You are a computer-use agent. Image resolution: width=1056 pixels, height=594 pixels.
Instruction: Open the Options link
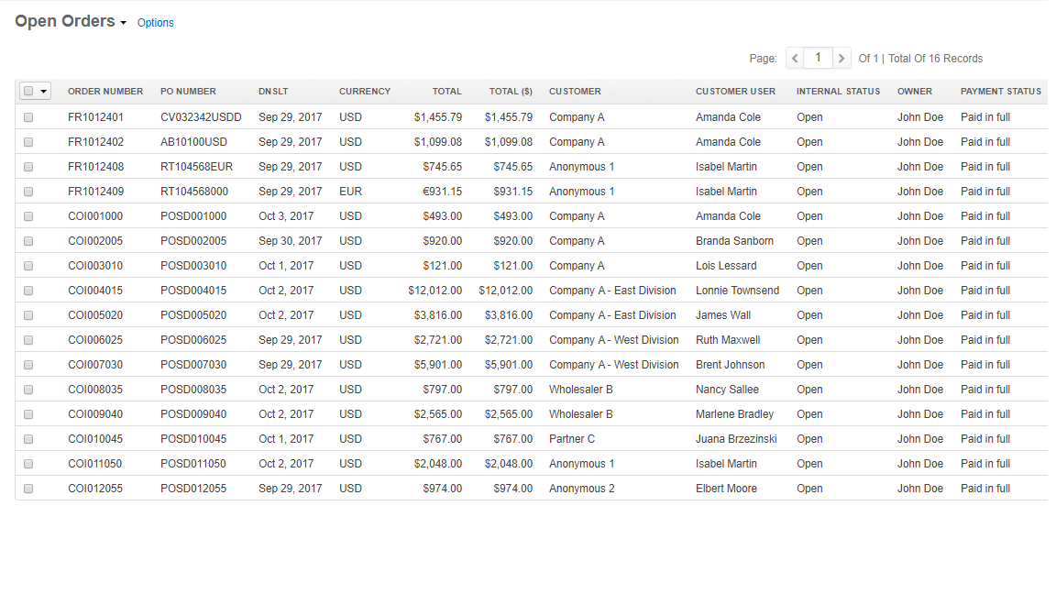(156, 23)
